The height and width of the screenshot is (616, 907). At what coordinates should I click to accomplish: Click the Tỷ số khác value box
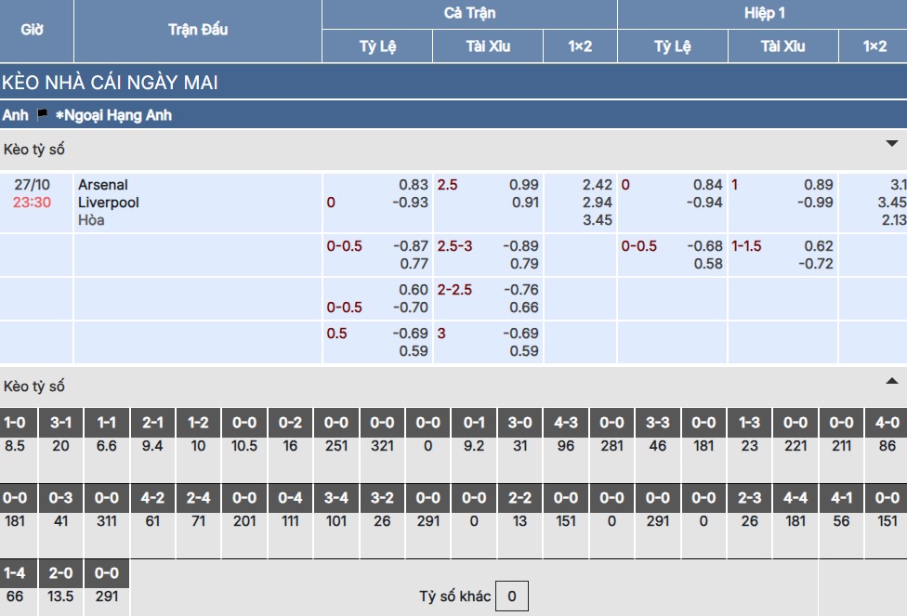tap(512, 596)
